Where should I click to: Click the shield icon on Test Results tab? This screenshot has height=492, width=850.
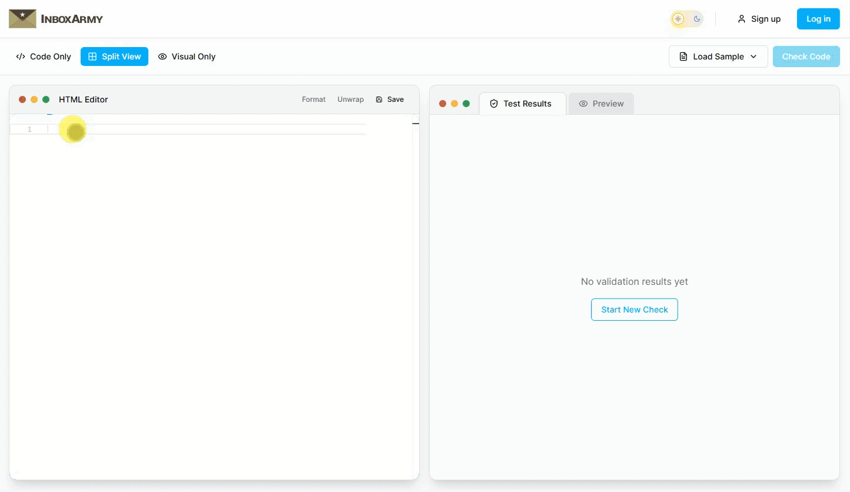(493, 103)
